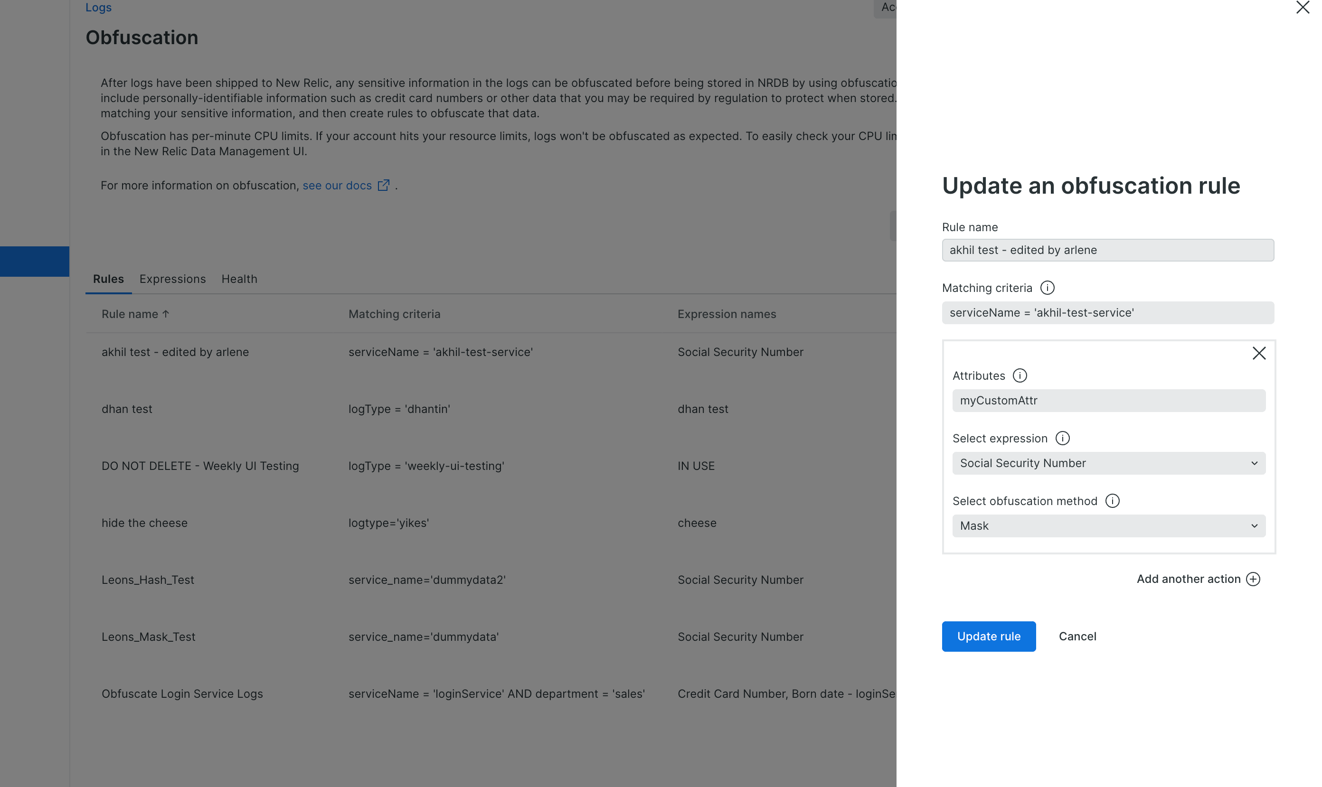This screenshot has width=1322, height=787.
Task: Click the Logs breadcrumb link
Action: point(99,8)
